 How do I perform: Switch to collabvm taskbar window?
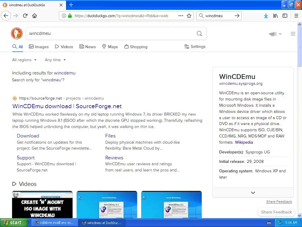tap(55, 223)
